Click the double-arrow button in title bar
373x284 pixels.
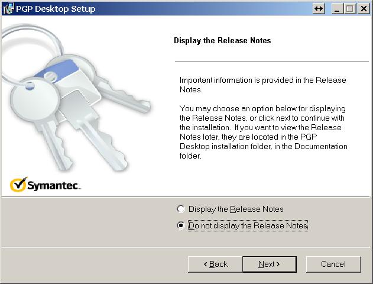point(319,9)
